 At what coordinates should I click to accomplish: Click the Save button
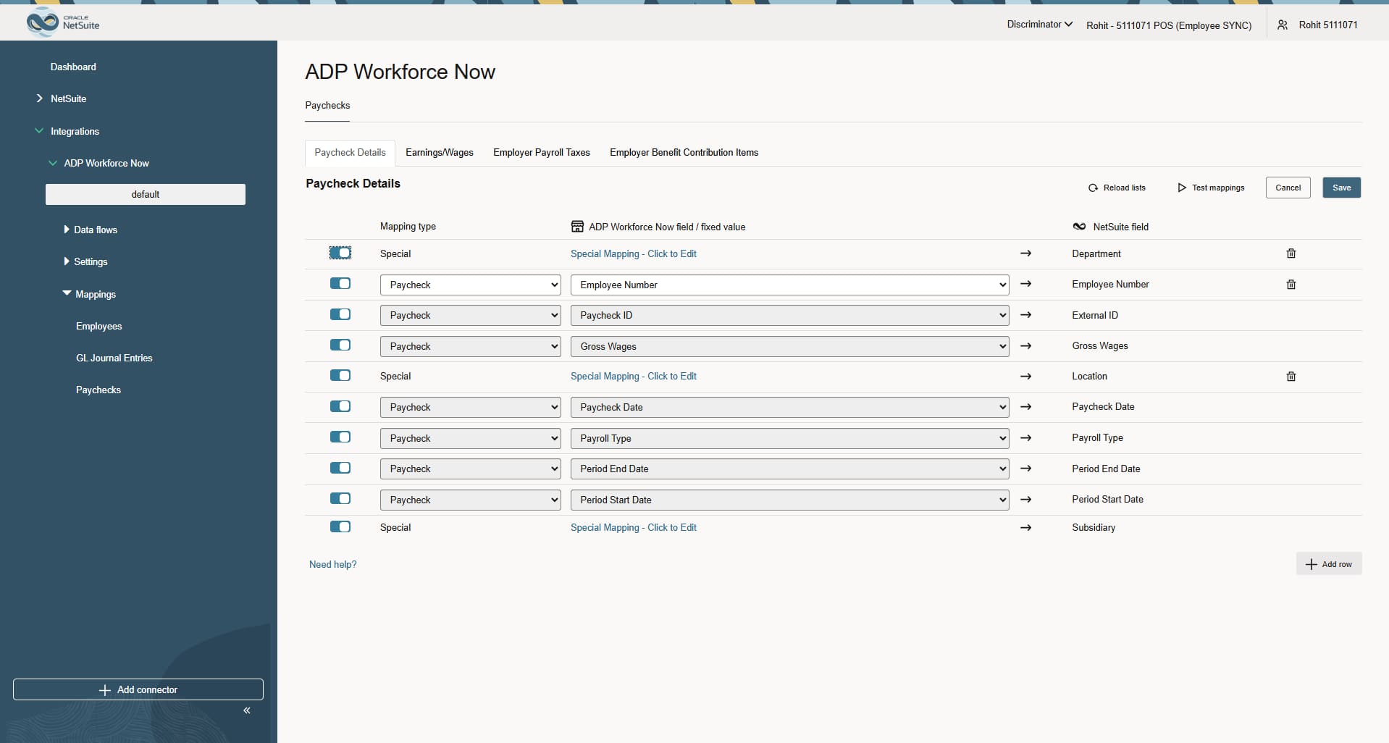[x=1341, y=188]
